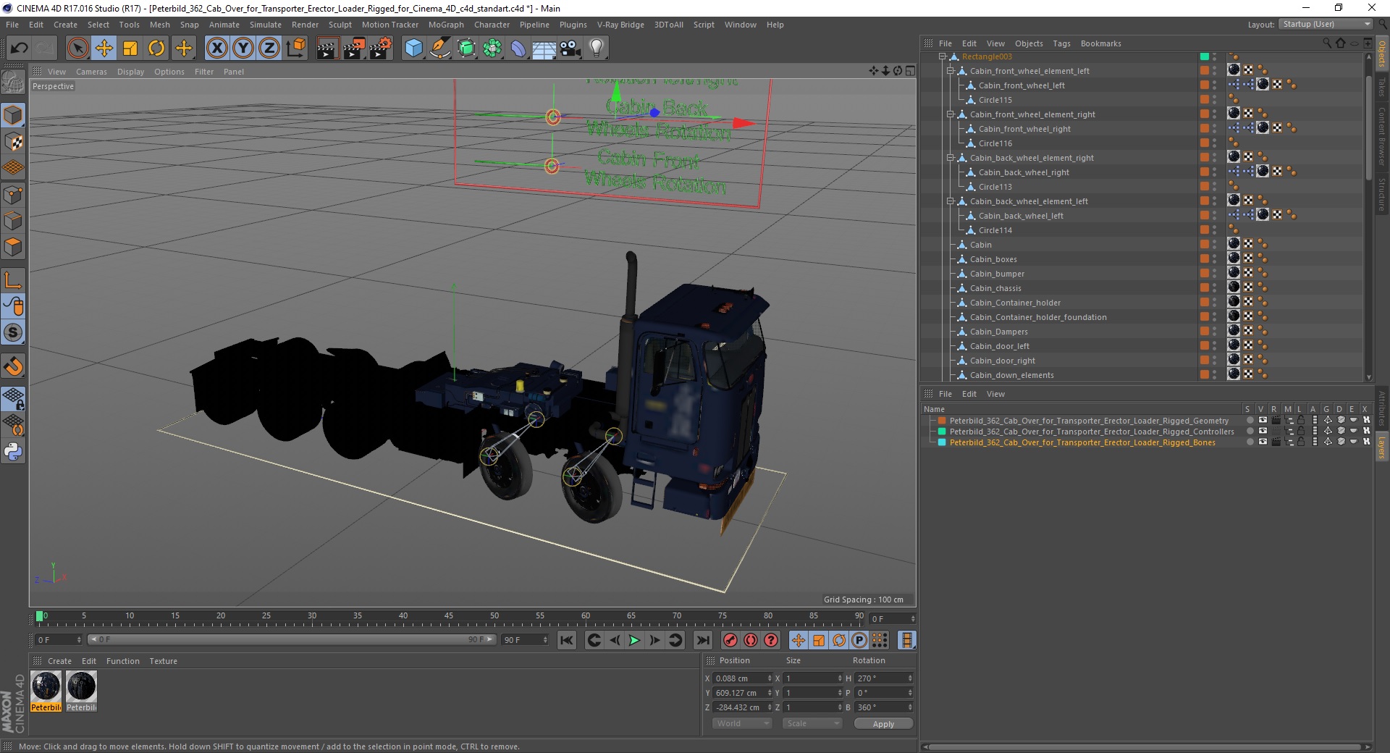
Task: Select the Texture mode icon
Action: [x=13, y=142]
